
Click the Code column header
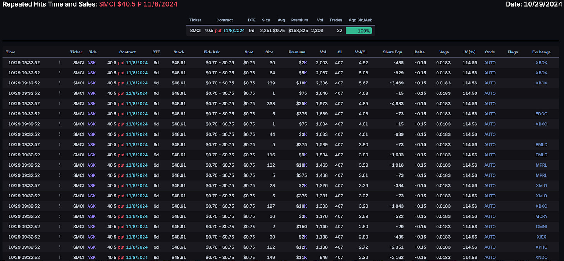pos(490,52)
